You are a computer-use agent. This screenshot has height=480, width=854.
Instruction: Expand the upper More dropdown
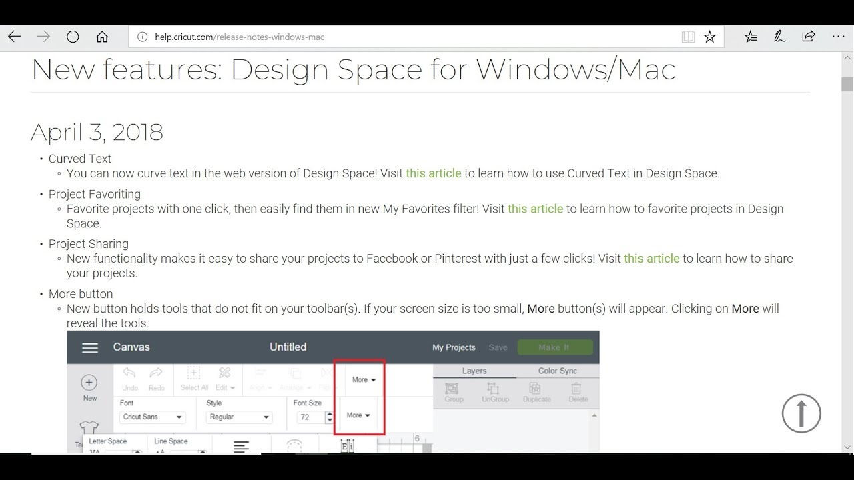pyautogui.click(x=364, y=379)
